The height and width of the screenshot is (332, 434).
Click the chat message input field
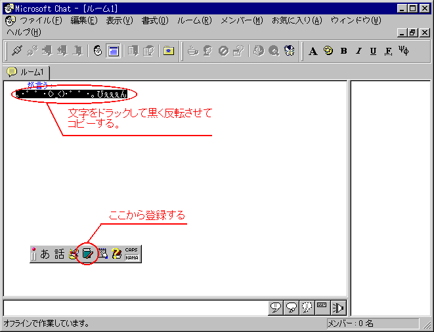click(x=136, y=308)
